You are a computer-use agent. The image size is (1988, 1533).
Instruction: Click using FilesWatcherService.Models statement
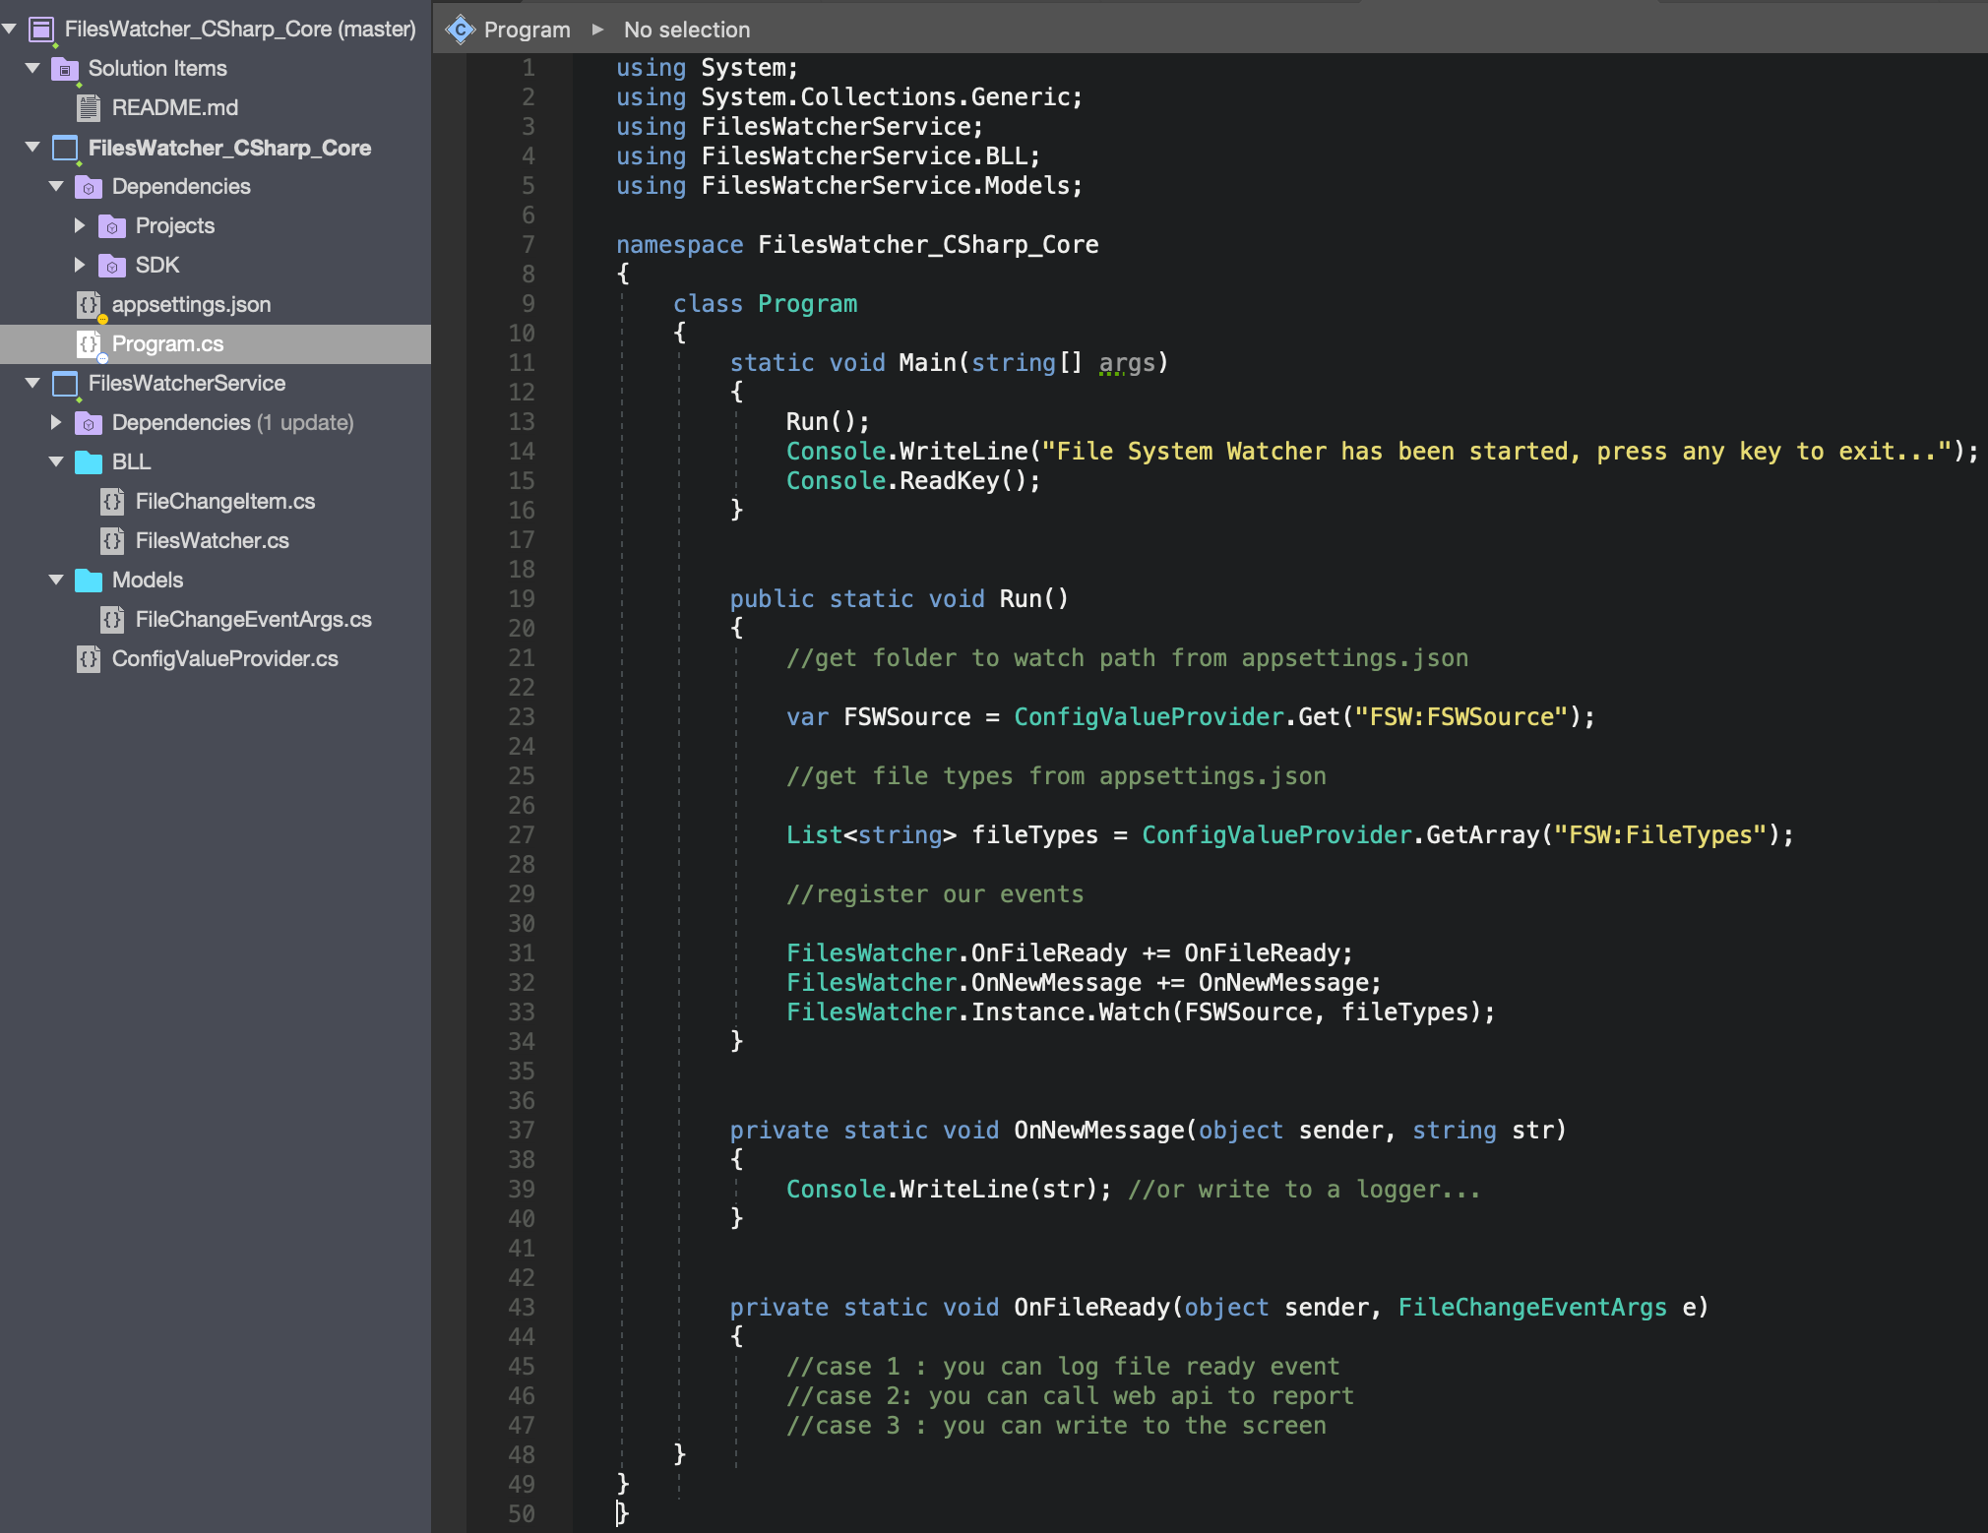tap(849, 186)
